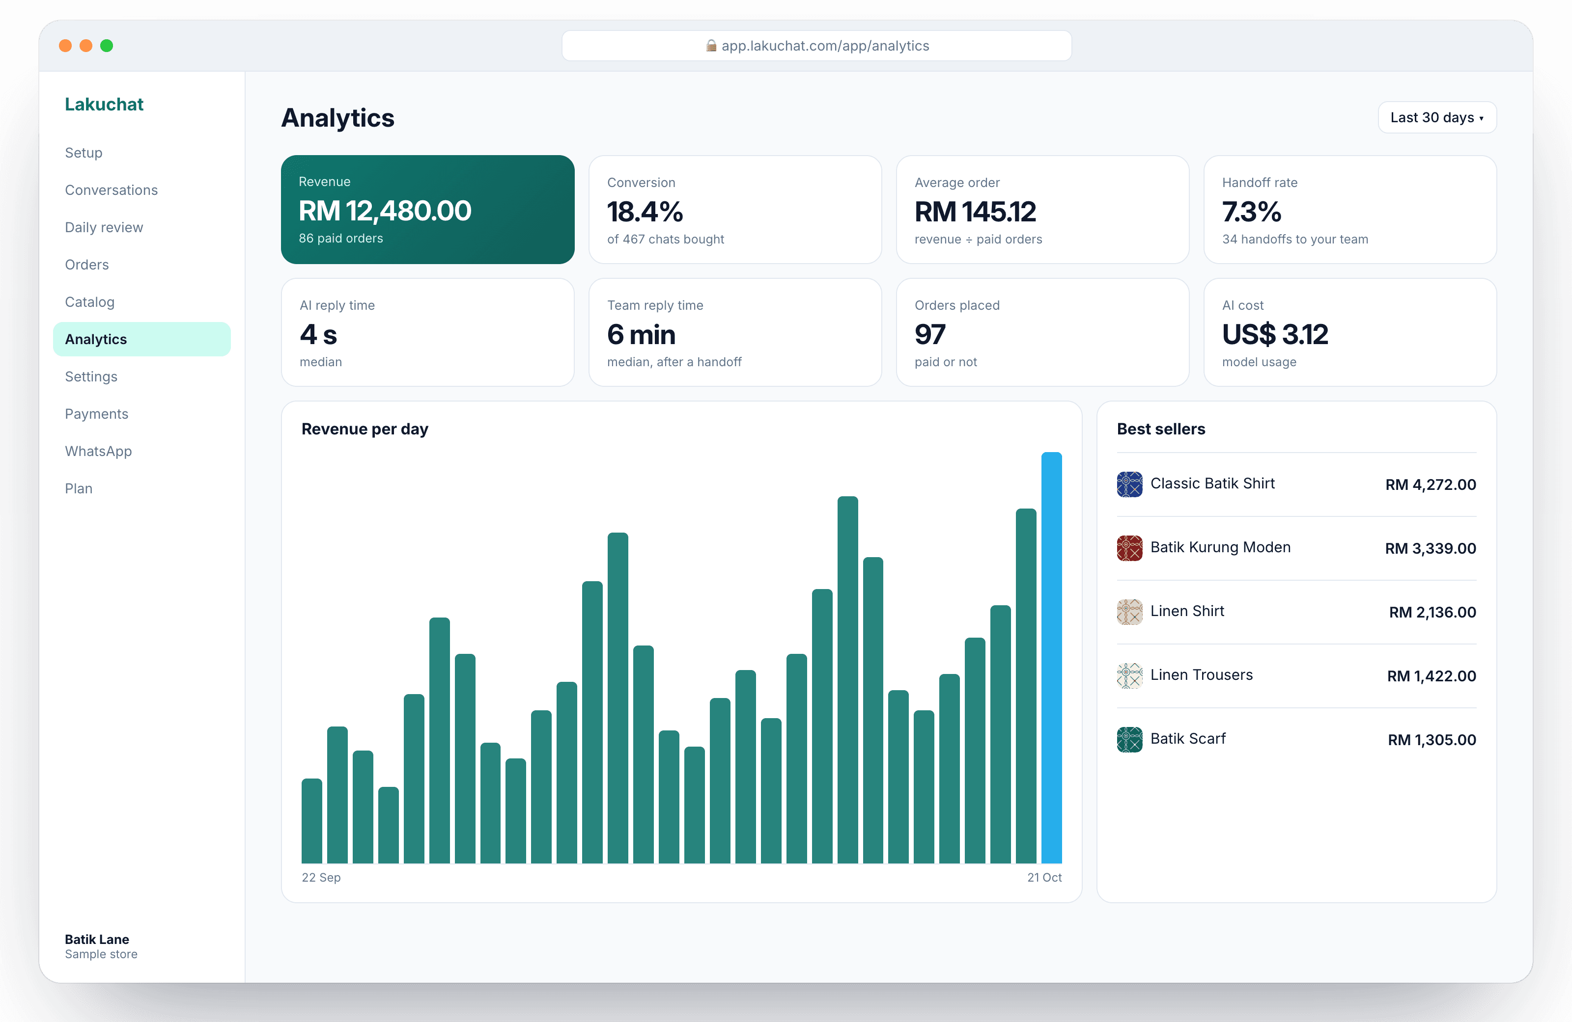Screen dimensions: 1572x1022
Task: Click the Classic Batik Shirt name
Action: [1212, 484]
